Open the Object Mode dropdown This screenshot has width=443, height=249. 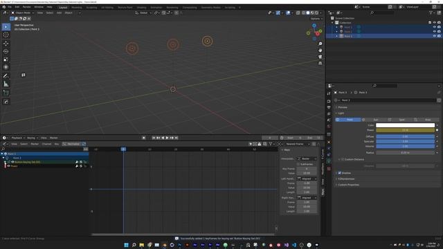tap(23, 12)
